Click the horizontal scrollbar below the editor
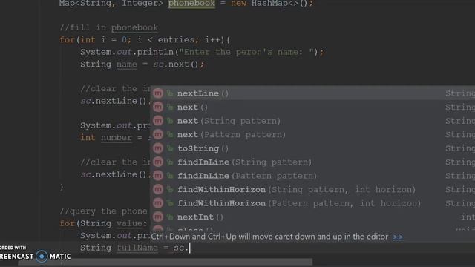 (x=165, y=262)
